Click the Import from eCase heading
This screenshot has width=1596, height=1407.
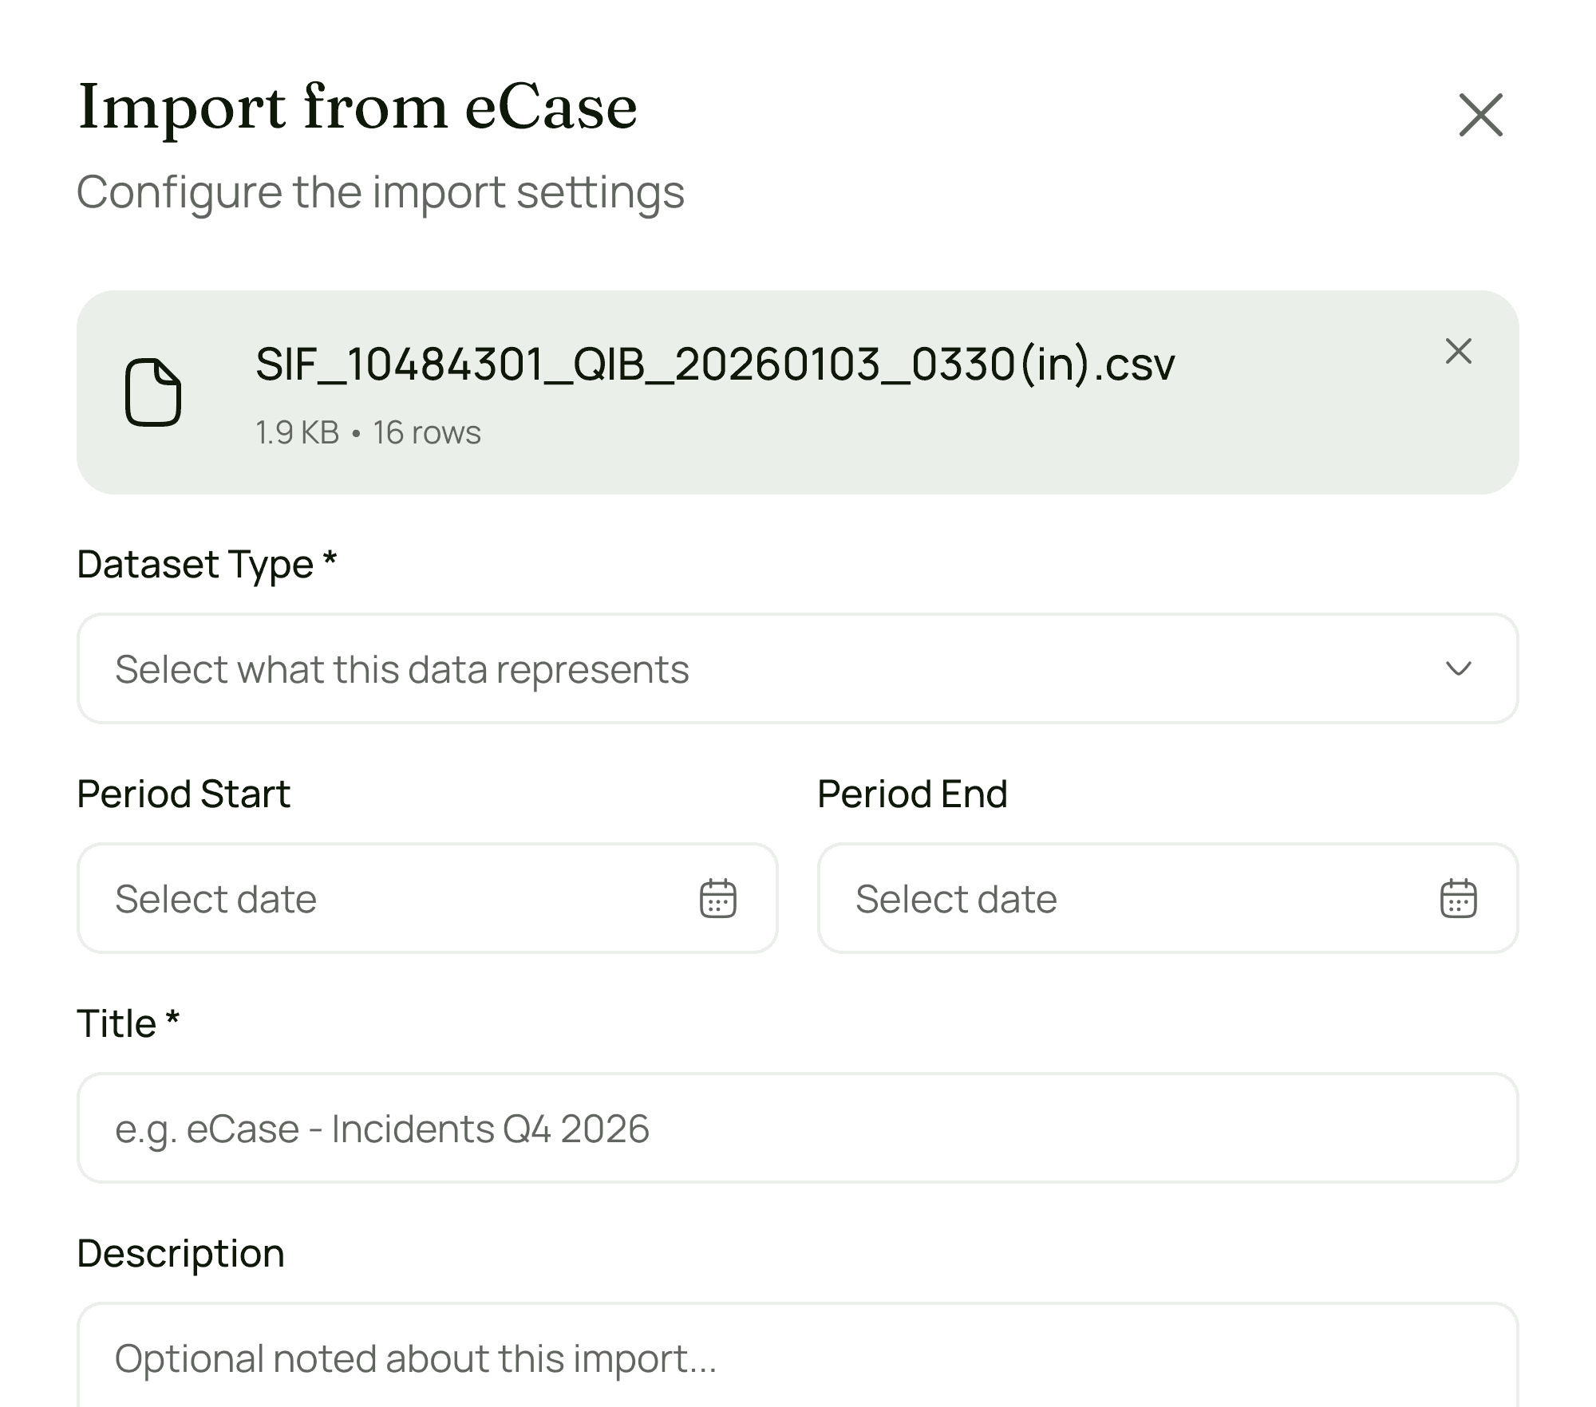pyautogui.click(x=358, y=107)
